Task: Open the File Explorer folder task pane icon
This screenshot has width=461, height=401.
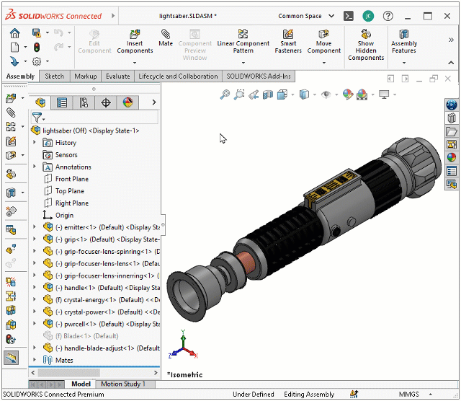Action: (x=452, y=131)
